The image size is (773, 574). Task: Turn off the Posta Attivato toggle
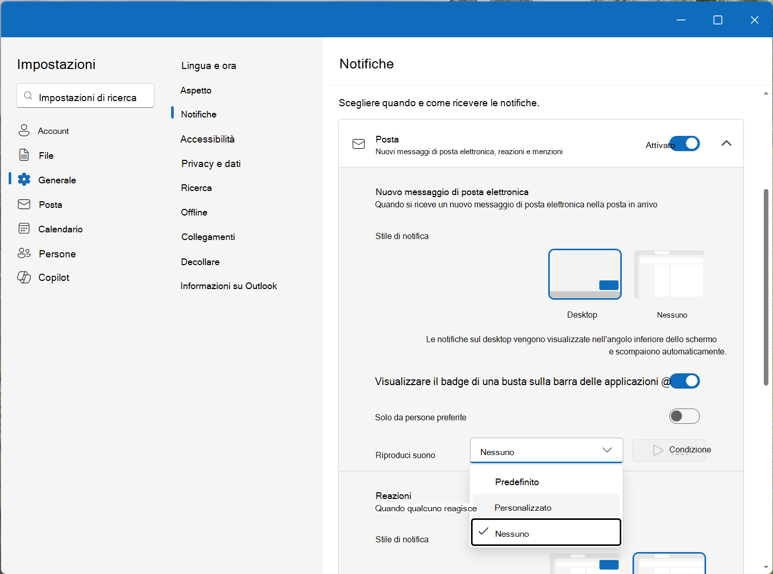click(x=685, y=143)
